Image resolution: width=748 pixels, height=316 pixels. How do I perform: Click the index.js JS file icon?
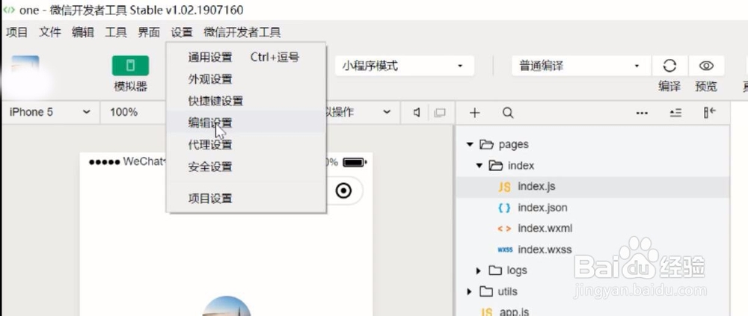tap(504, 188)
